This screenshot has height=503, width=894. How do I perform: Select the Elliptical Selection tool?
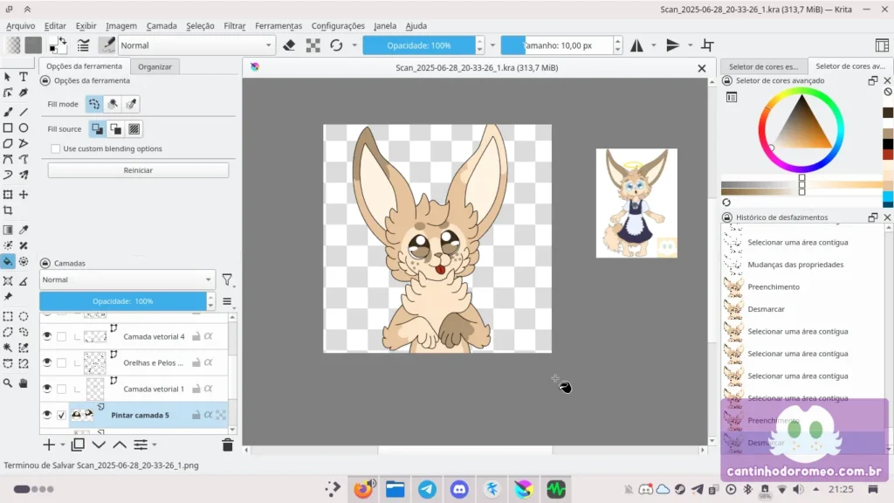pyautogui.click(x=24, y=316)
